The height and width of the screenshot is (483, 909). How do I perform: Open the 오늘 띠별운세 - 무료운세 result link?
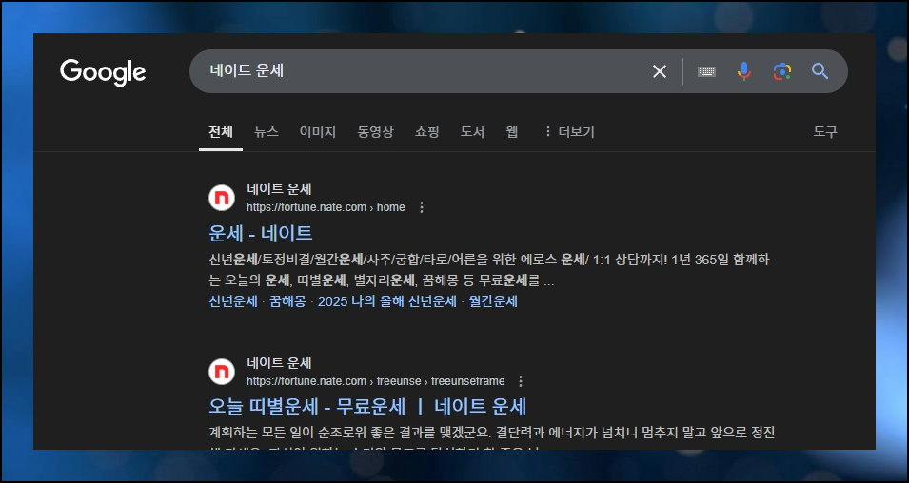click(367, 407)
